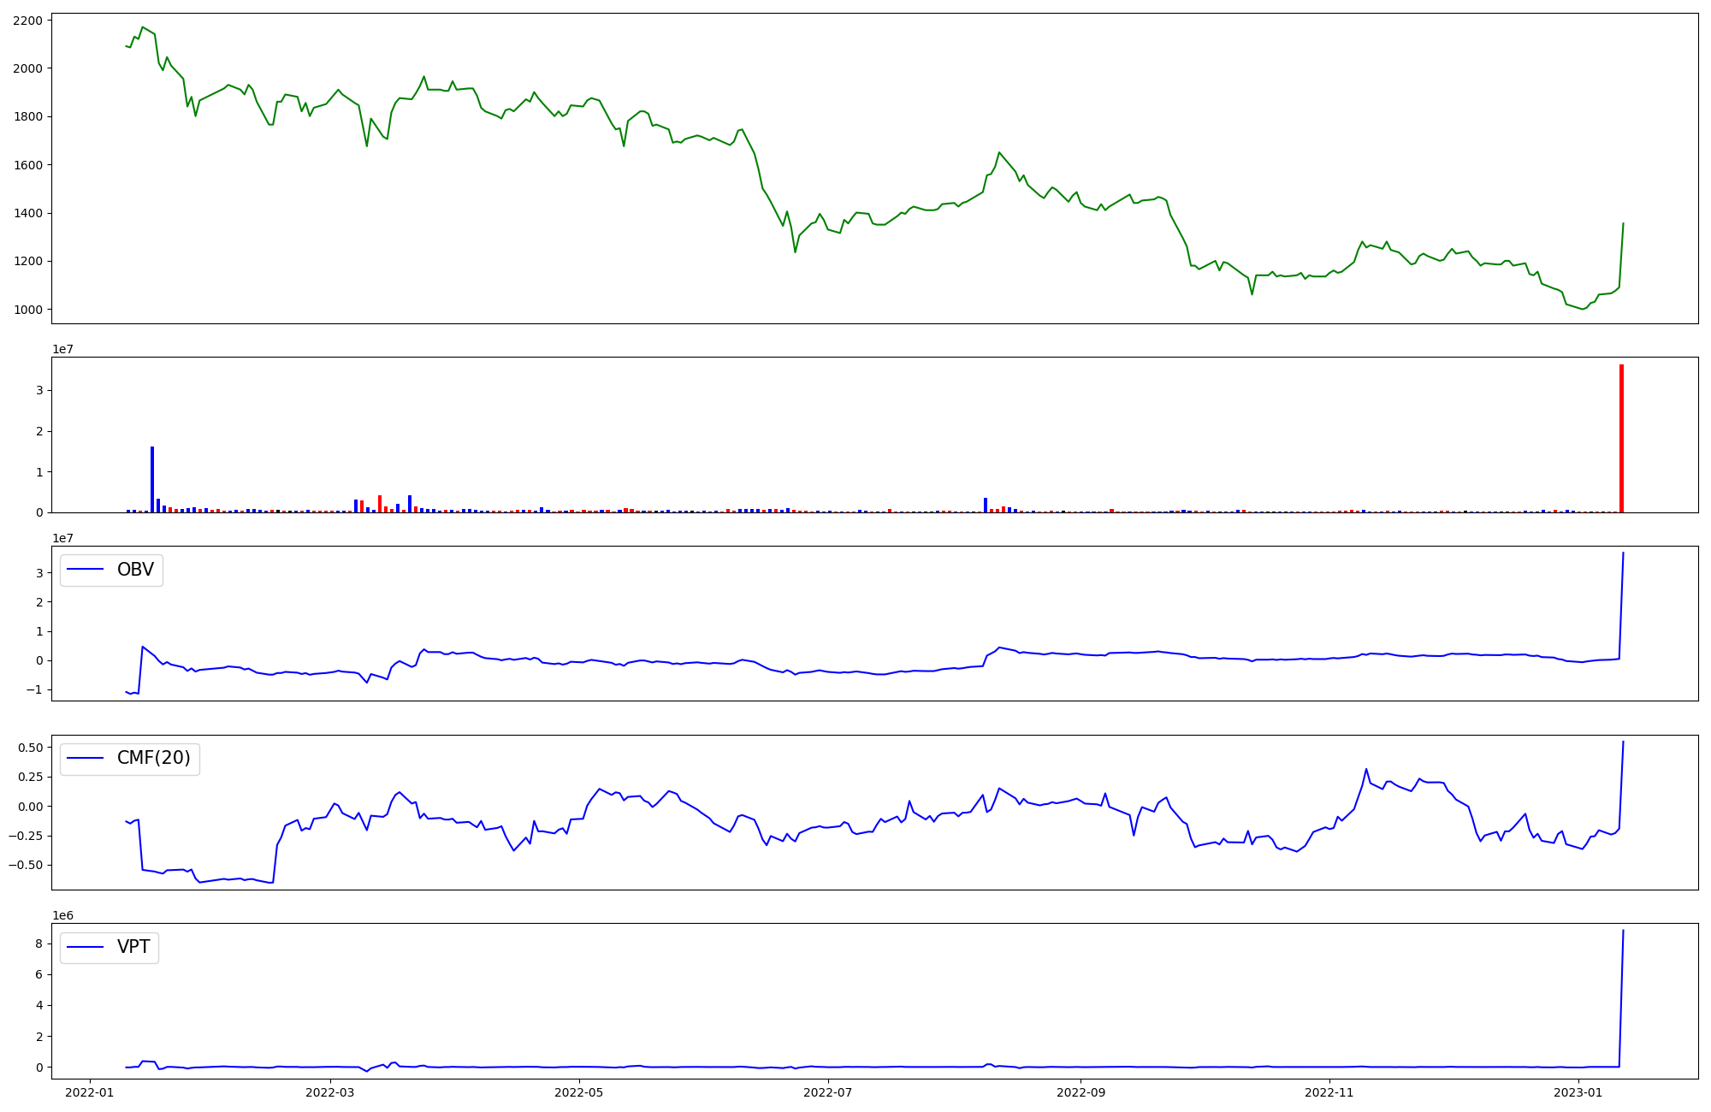Select the 2022-05 x-axis date label
Viewport: 1711px width, 1112px height.
tap(579, 1092)
